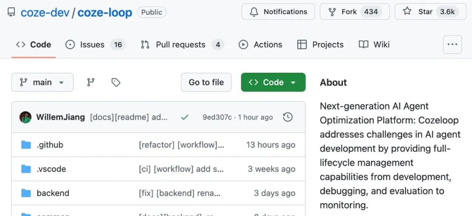Screen dimensions: 472x216
Task: Click the fork icon in Fork button
Action: point(332,12)
